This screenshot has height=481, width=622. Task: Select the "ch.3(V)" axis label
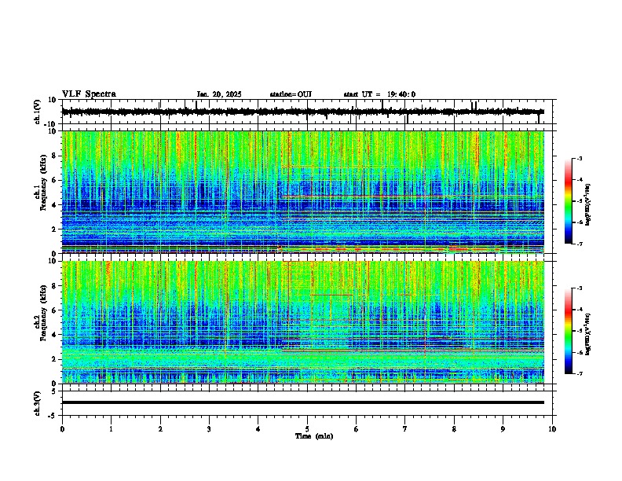tap(38, 404)
